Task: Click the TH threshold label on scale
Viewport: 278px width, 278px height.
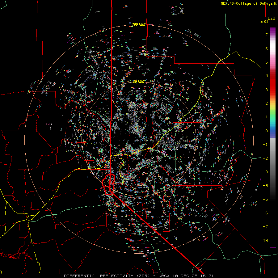Action: 265,241
